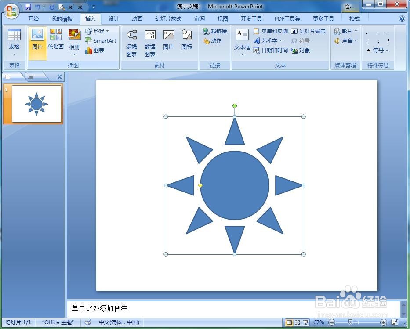Select slide 1 thumbnail

pos(36,104)
